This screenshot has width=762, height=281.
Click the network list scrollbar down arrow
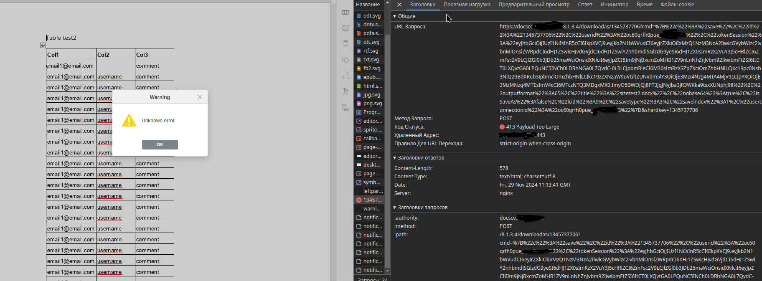pyautogui.click(x=387, y=271)
